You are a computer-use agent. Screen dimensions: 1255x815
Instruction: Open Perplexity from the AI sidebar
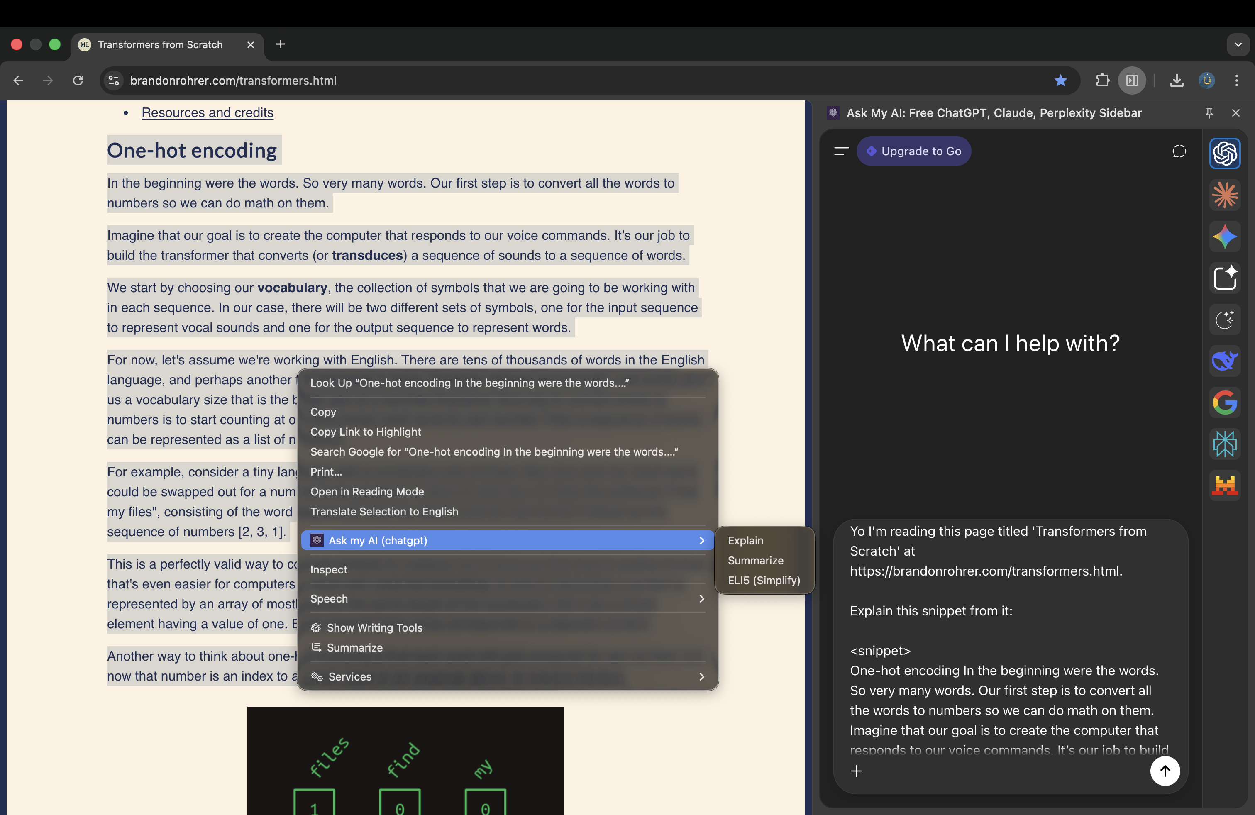1225,444
